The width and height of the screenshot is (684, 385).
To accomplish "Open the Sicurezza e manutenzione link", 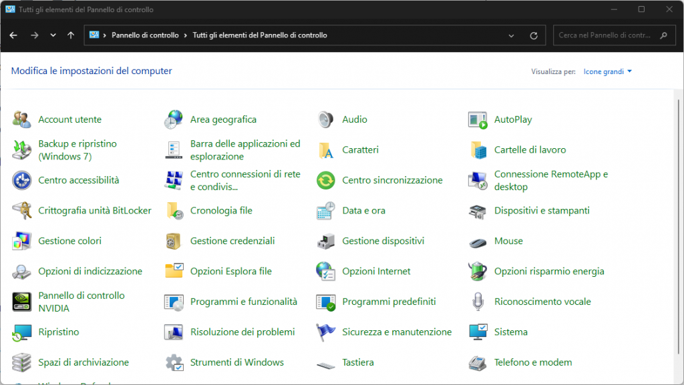I will 397,332.
